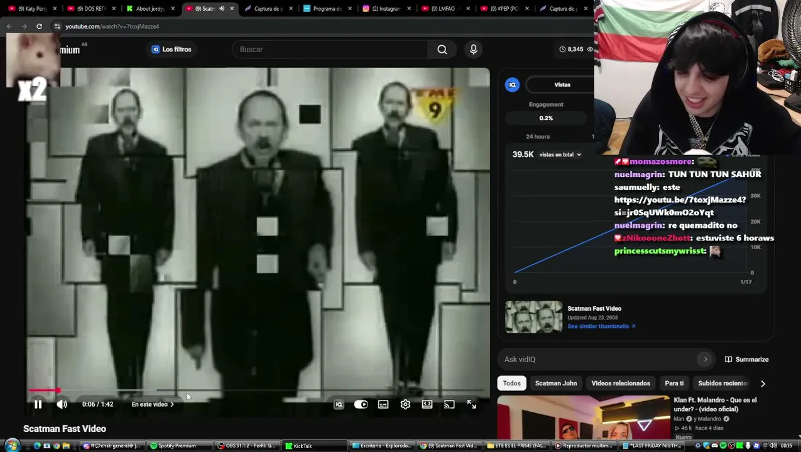Switch to the Programa tab
This screenshot has height=452, width=801.
tap(327, 9)
